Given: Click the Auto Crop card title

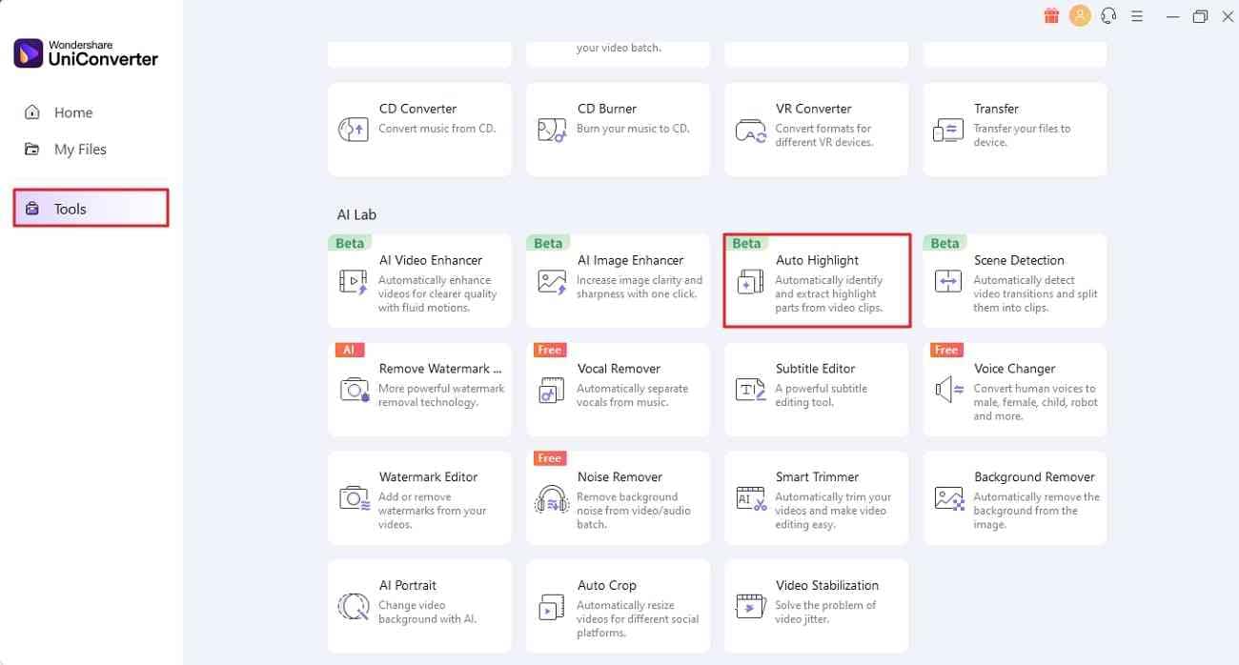Looking at the screenshot, I should pyautogui.click(x=607, y=585).
